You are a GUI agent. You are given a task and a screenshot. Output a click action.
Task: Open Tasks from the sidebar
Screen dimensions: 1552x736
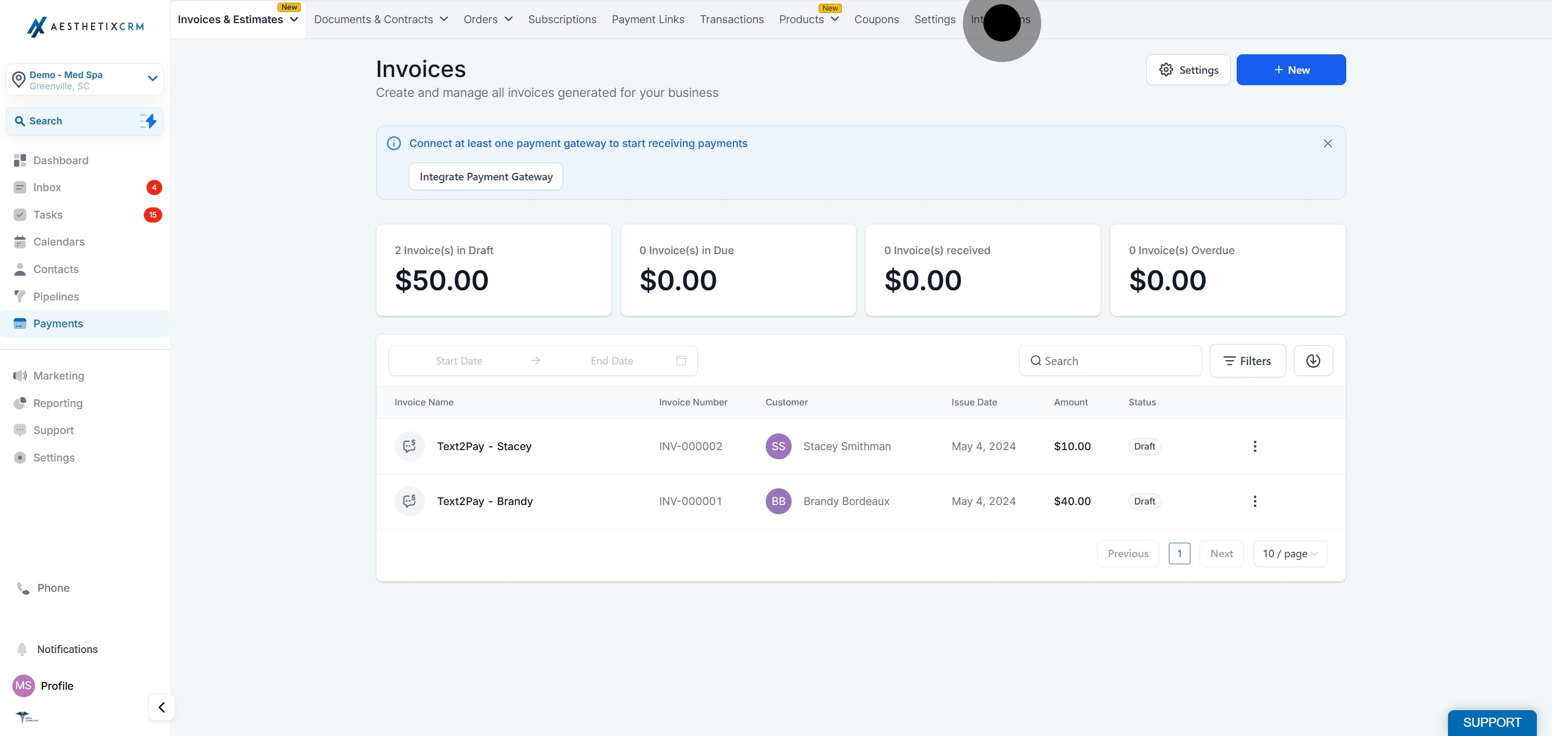pyautogui.click(x=47, y=215)
